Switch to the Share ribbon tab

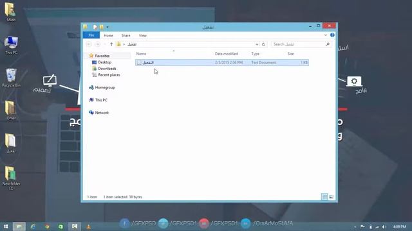click(126, 35)
